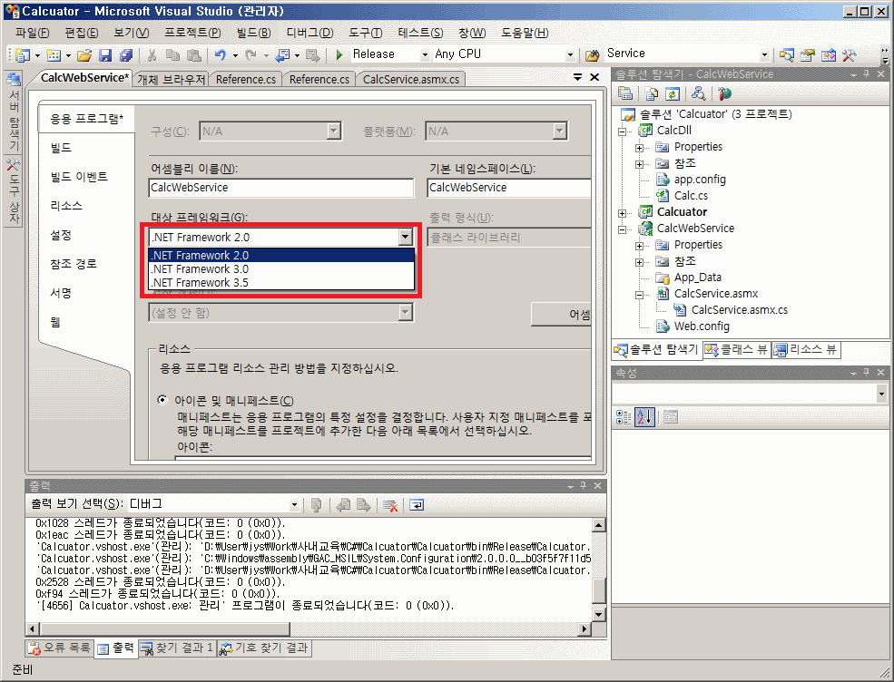Open the '참조 경로' project settings page
894x682 pixels.
[74, 264]
